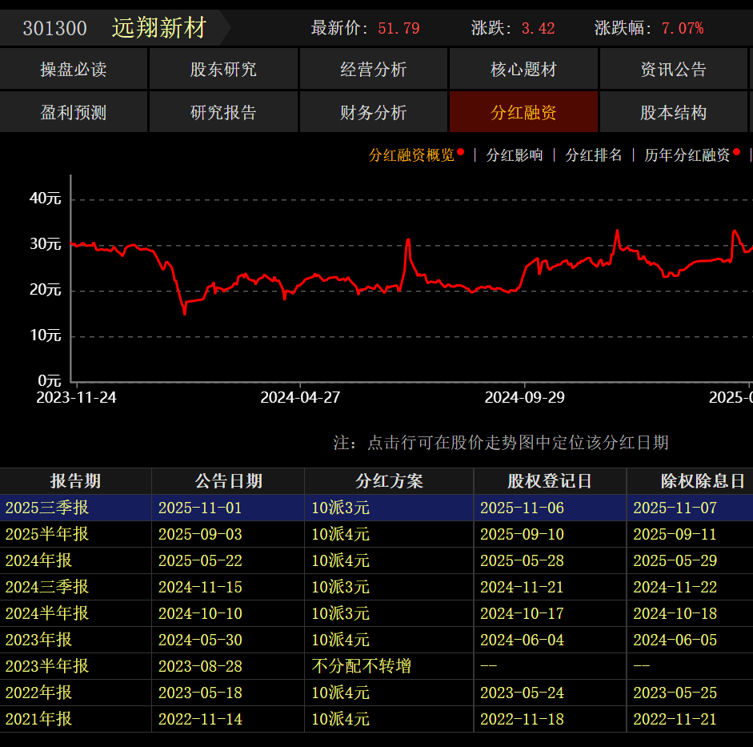Image resolution: width=753 pixels, height=747 pixels.
Task: Click announcement date 2022-11-14
Action: tap(200, 719)
